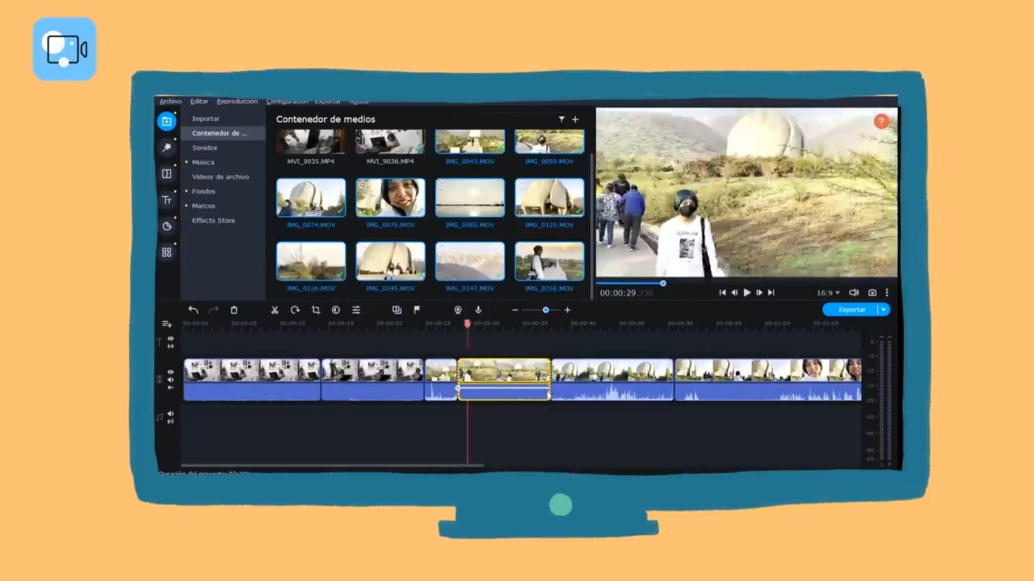Split clip with scissors icon
The height and width of the screenshot is (581, 1034).
coord(275,310)
